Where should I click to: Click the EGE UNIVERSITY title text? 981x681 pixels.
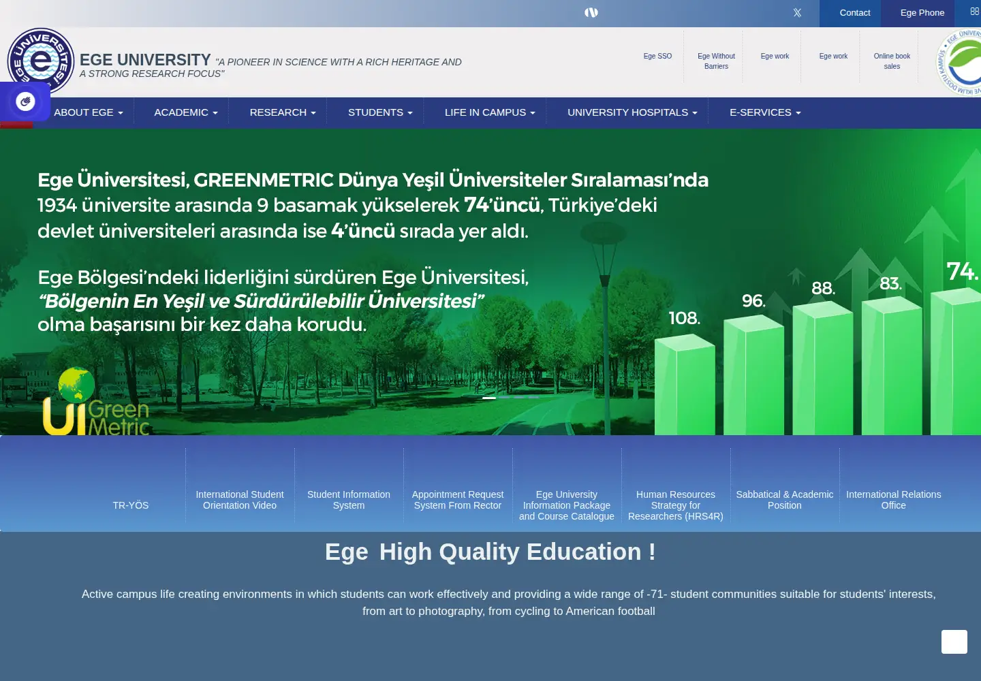(x=145, y=60)
